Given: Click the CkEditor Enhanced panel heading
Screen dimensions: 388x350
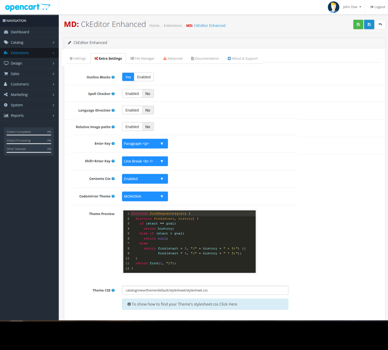Looking at the screenshot, I should [224, 42].
